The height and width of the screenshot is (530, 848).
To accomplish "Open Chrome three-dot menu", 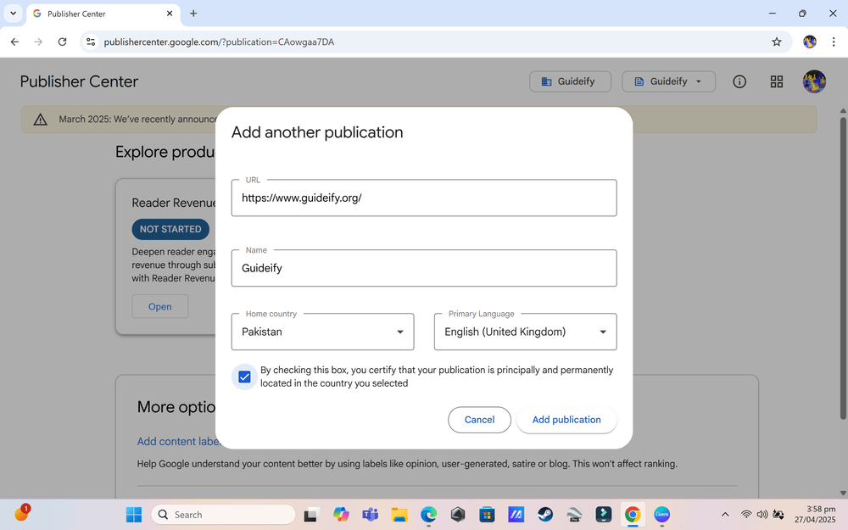I will pos(834,42).
